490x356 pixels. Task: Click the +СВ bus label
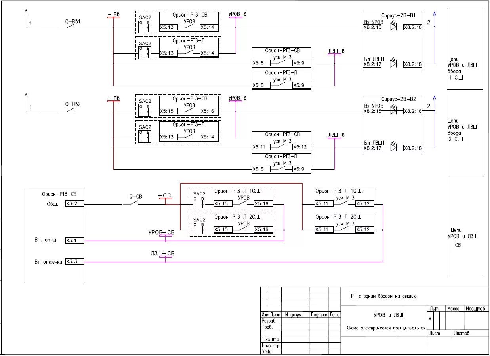165,195
